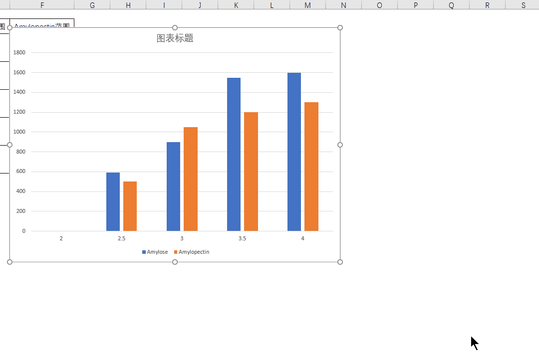The width and height of the screenshot is (539, 359).
Task: Select the blue Amylose bar at 3.5
Action: [x=234, y=154]
